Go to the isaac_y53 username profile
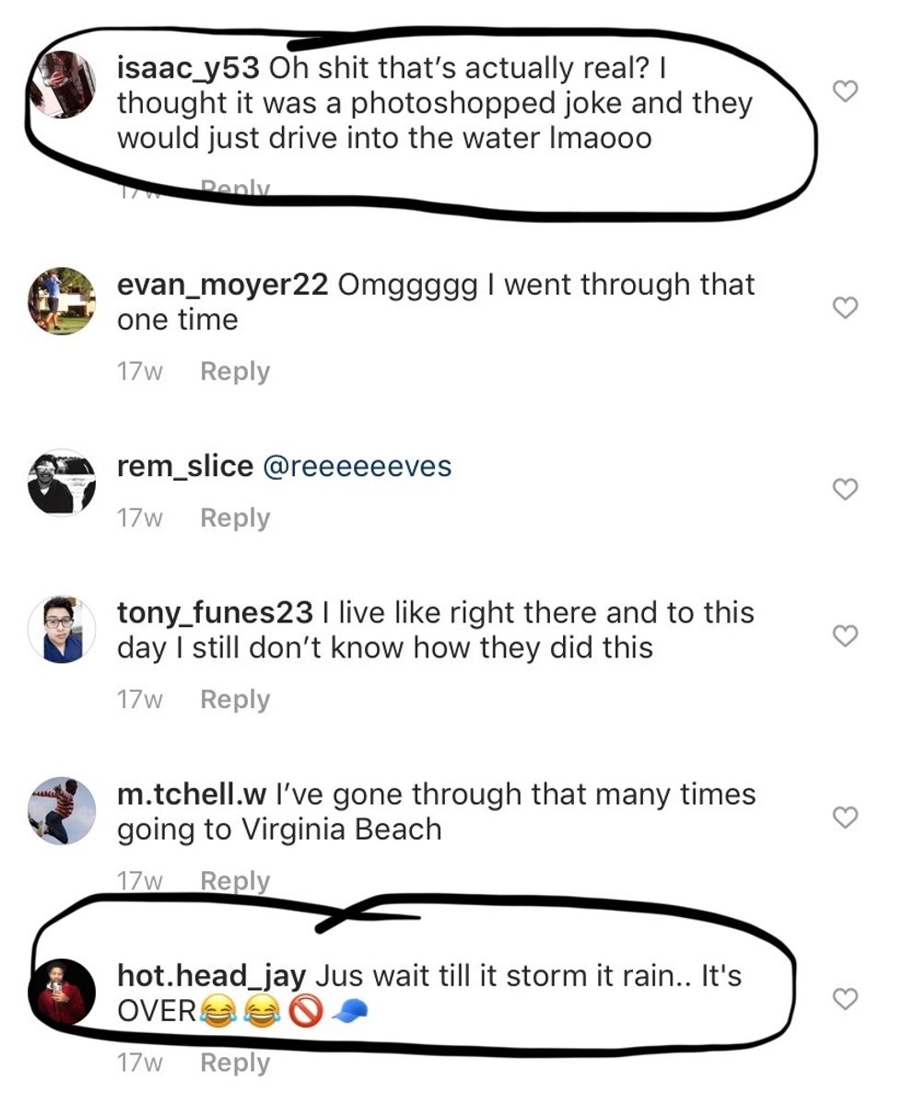This screenshot has height=1105, width=903. (x=189, y=68)
